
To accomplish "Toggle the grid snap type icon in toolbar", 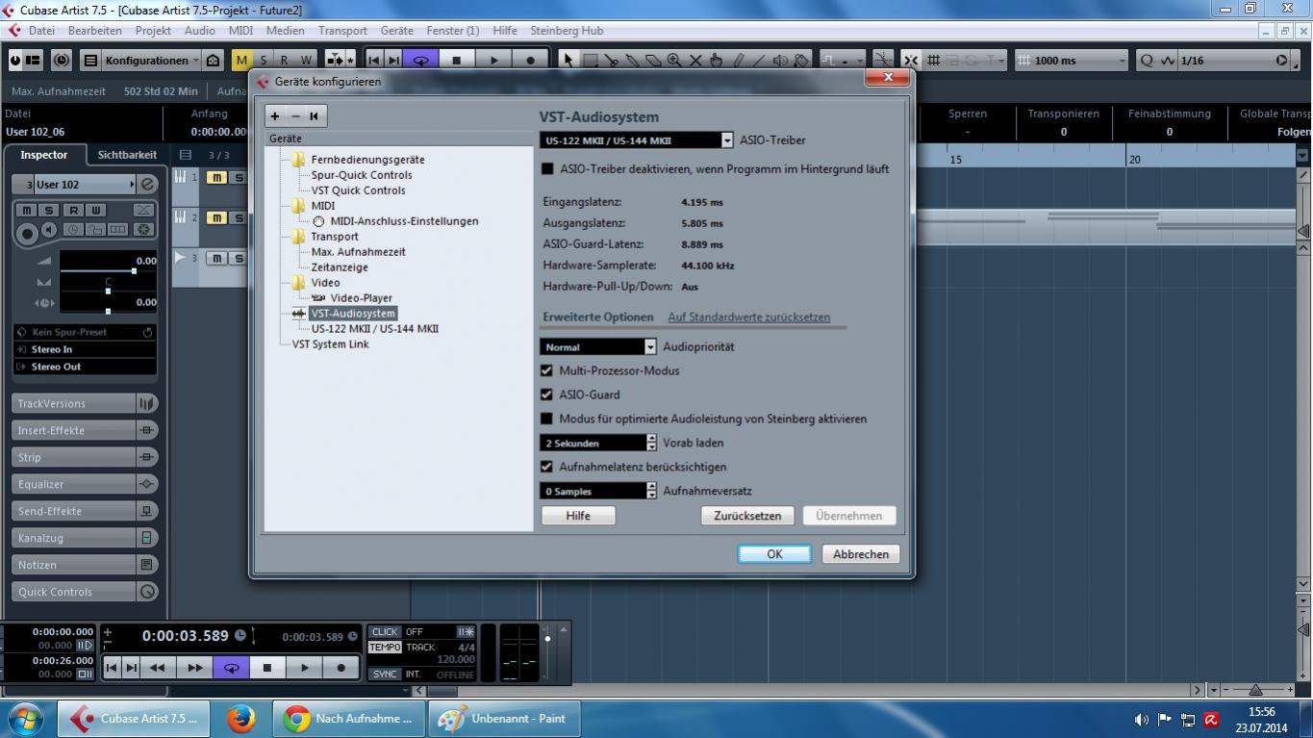I will click(933, 60).
